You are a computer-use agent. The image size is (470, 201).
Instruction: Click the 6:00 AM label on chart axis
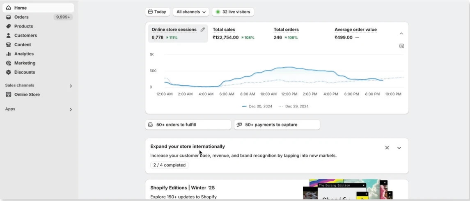(227, 94)
